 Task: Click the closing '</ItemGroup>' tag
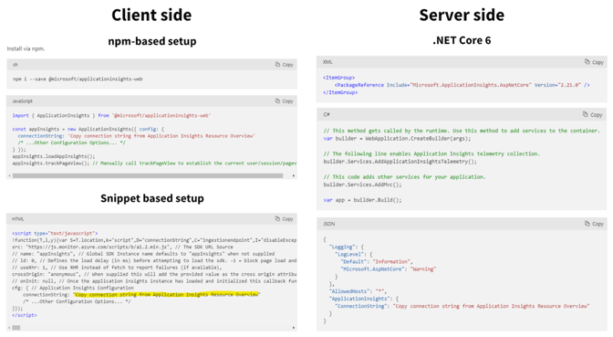(340, 92)
